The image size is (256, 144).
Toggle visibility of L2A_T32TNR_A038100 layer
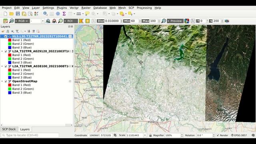pyautogui.click(x=6, y=66)
